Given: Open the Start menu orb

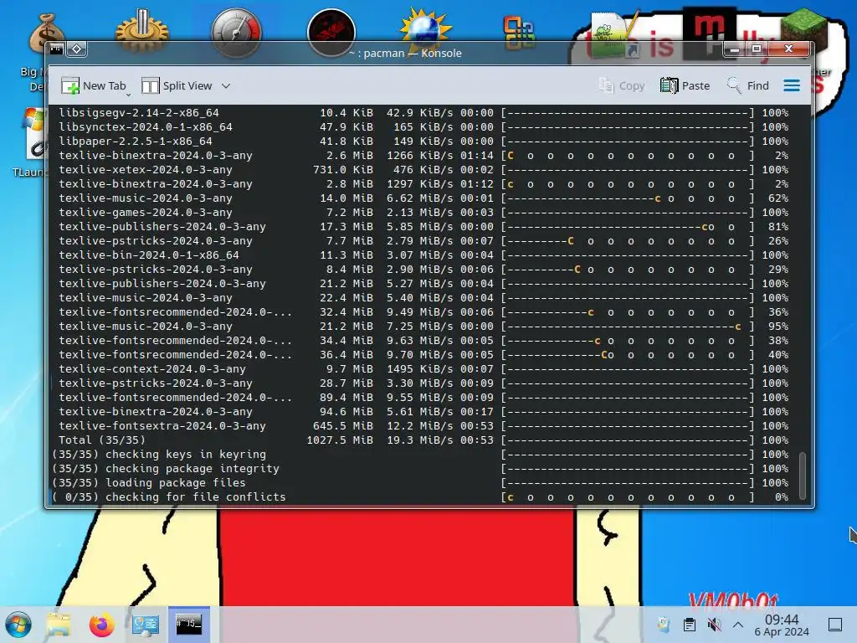Looking at the screenshot, I should [x=18, y=625].
